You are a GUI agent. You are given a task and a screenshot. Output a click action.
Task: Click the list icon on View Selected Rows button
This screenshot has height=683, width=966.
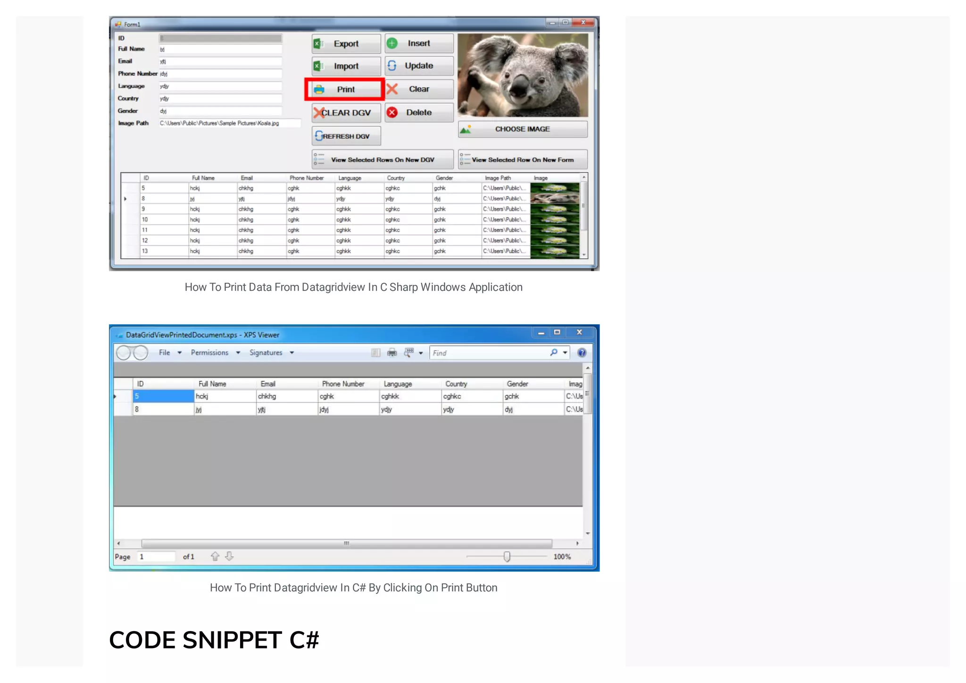click(319, 160)
